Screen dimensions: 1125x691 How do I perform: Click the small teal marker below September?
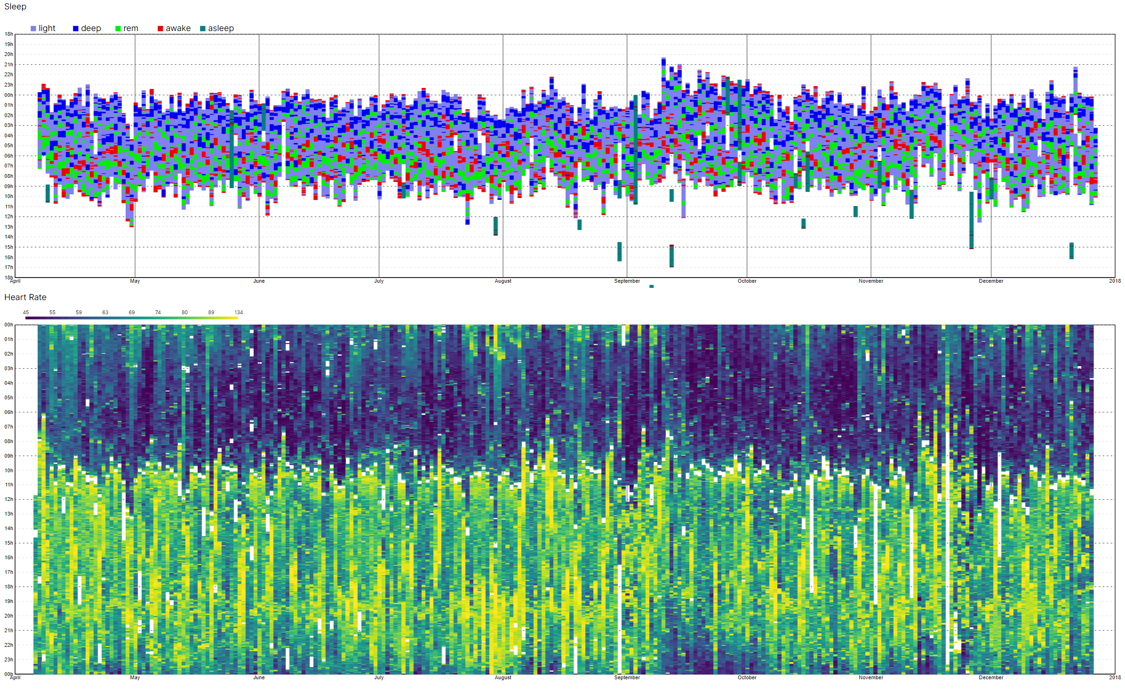[x=651, y=286]
